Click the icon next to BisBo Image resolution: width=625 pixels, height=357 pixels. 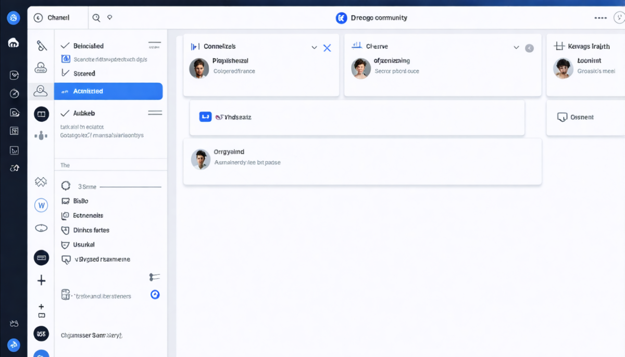66,201
